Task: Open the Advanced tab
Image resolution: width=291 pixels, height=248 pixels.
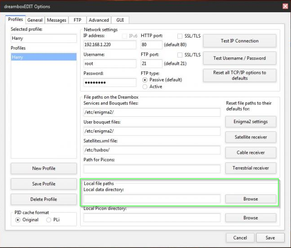Action: 99,20
